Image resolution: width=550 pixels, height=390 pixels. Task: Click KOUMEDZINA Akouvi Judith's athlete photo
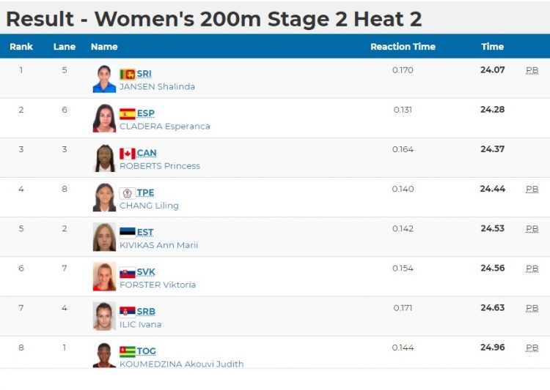pyautogui.click(x=104, y=356)
